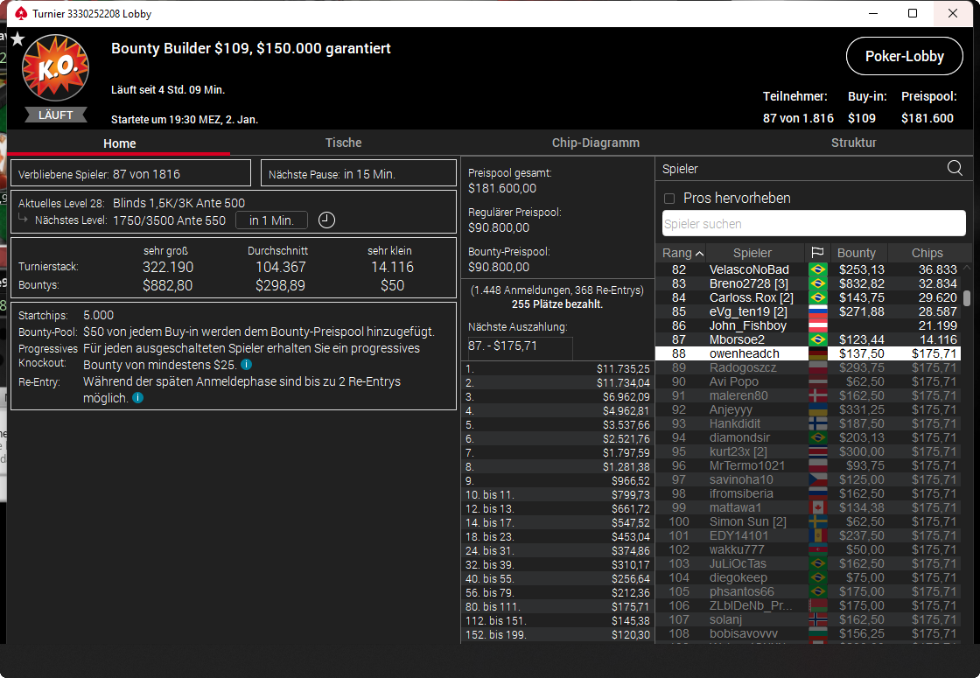This screenshot has width=980, height=678.
Task: Select player row diegokeep
Action: (808, 577)
